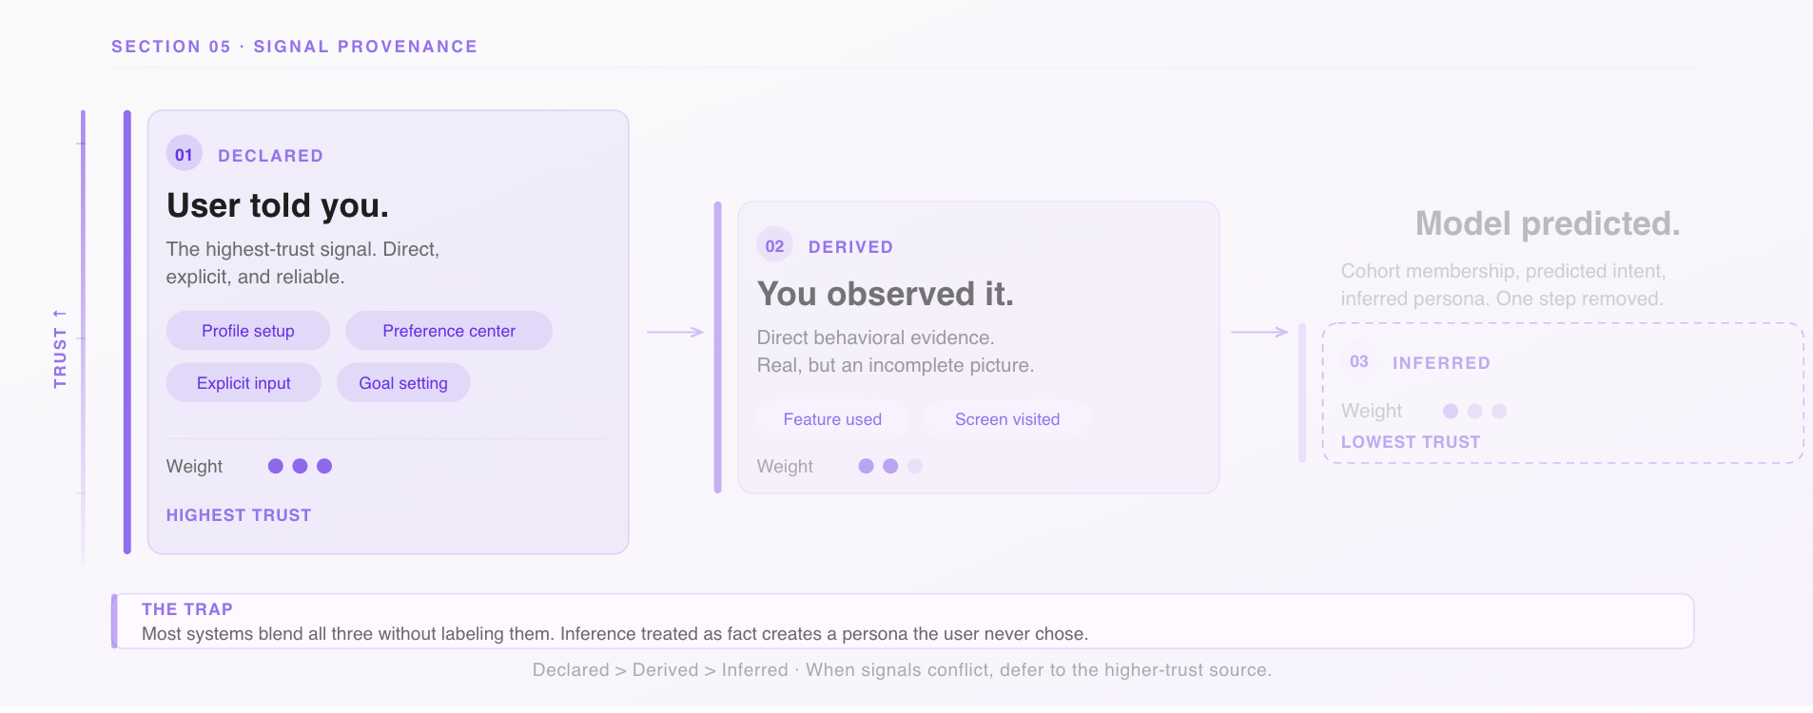Click the Section 05 Signal Provenance heading
Viewport: 1813px width, 713px height.
(x=294, y=47)
